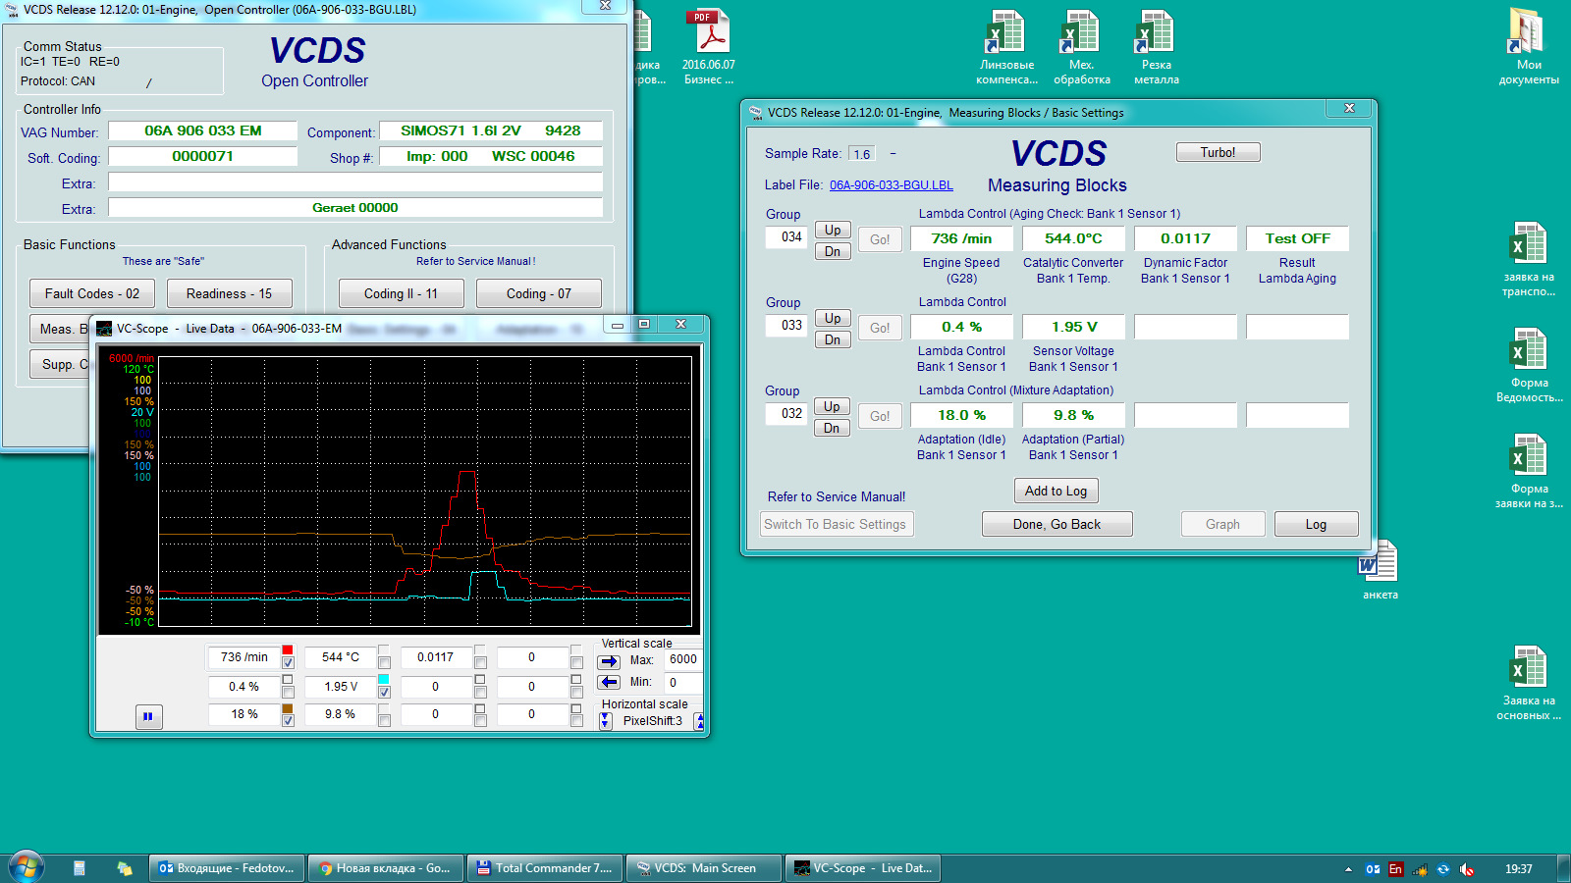Click En language indicator in tray
This screenshot has width=1571, height=883.
pyautogui.click(x=1395, y=869)
